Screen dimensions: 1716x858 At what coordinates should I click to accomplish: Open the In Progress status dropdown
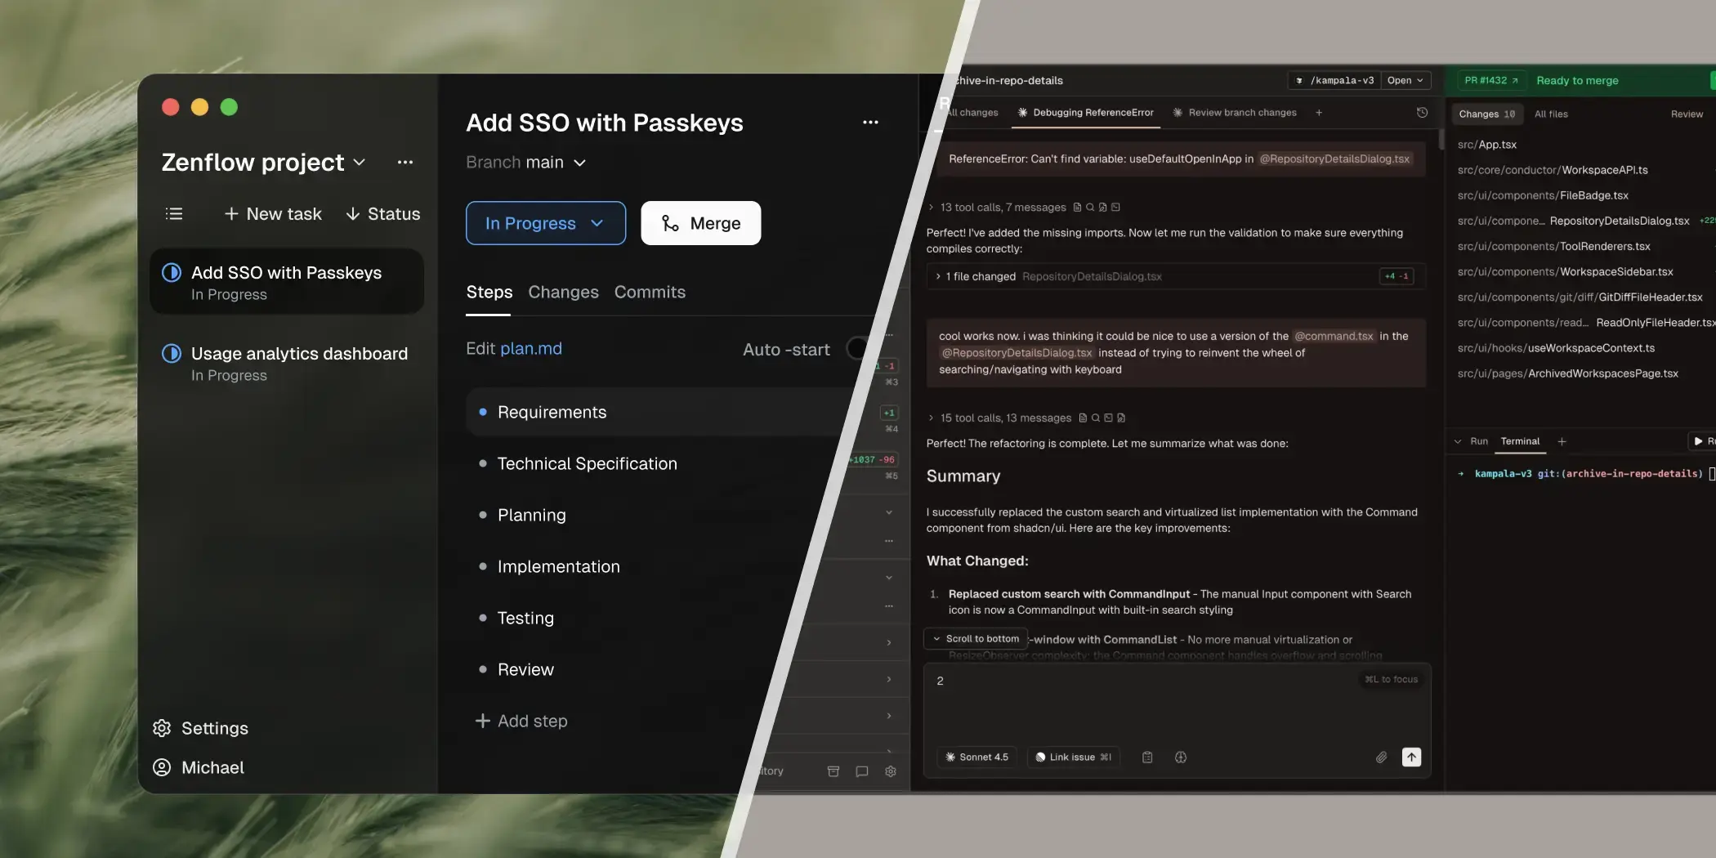[546, 223]
